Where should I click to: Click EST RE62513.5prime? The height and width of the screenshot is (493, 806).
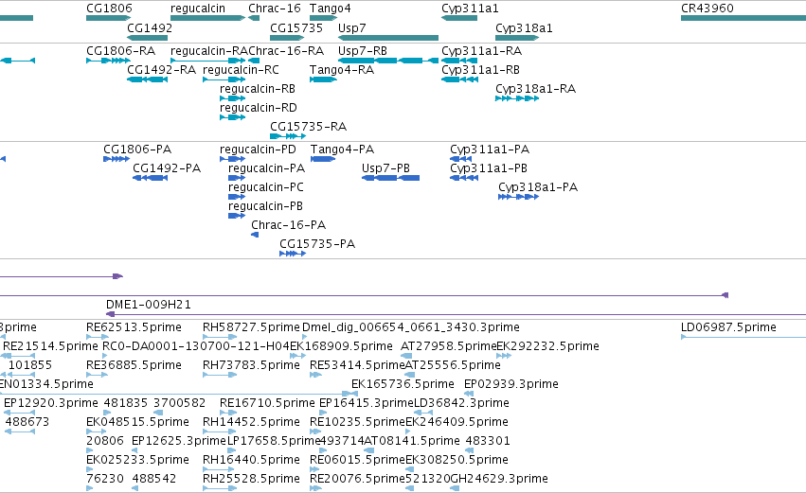tap(134, 327)
